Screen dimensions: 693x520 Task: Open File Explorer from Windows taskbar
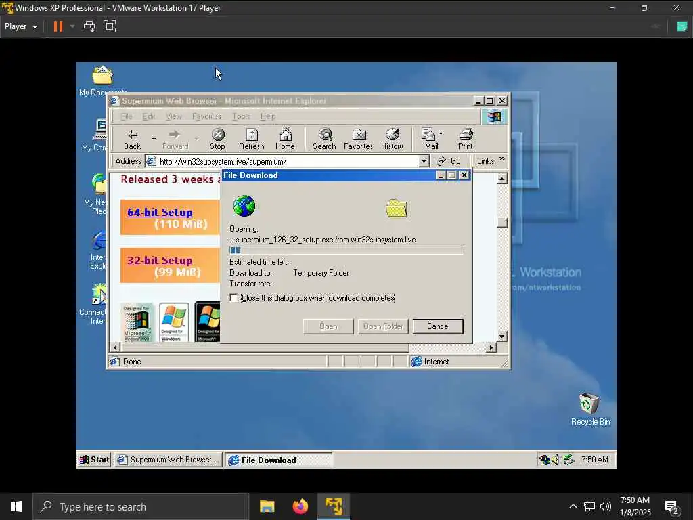pyautogui.click(x=267, y=506)
